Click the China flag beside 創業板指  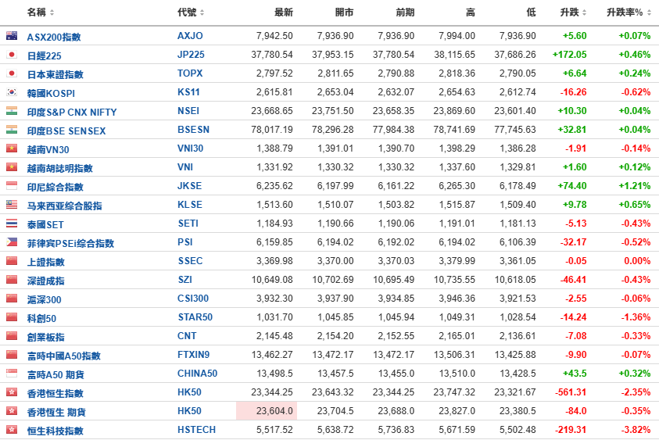[12, 336]
